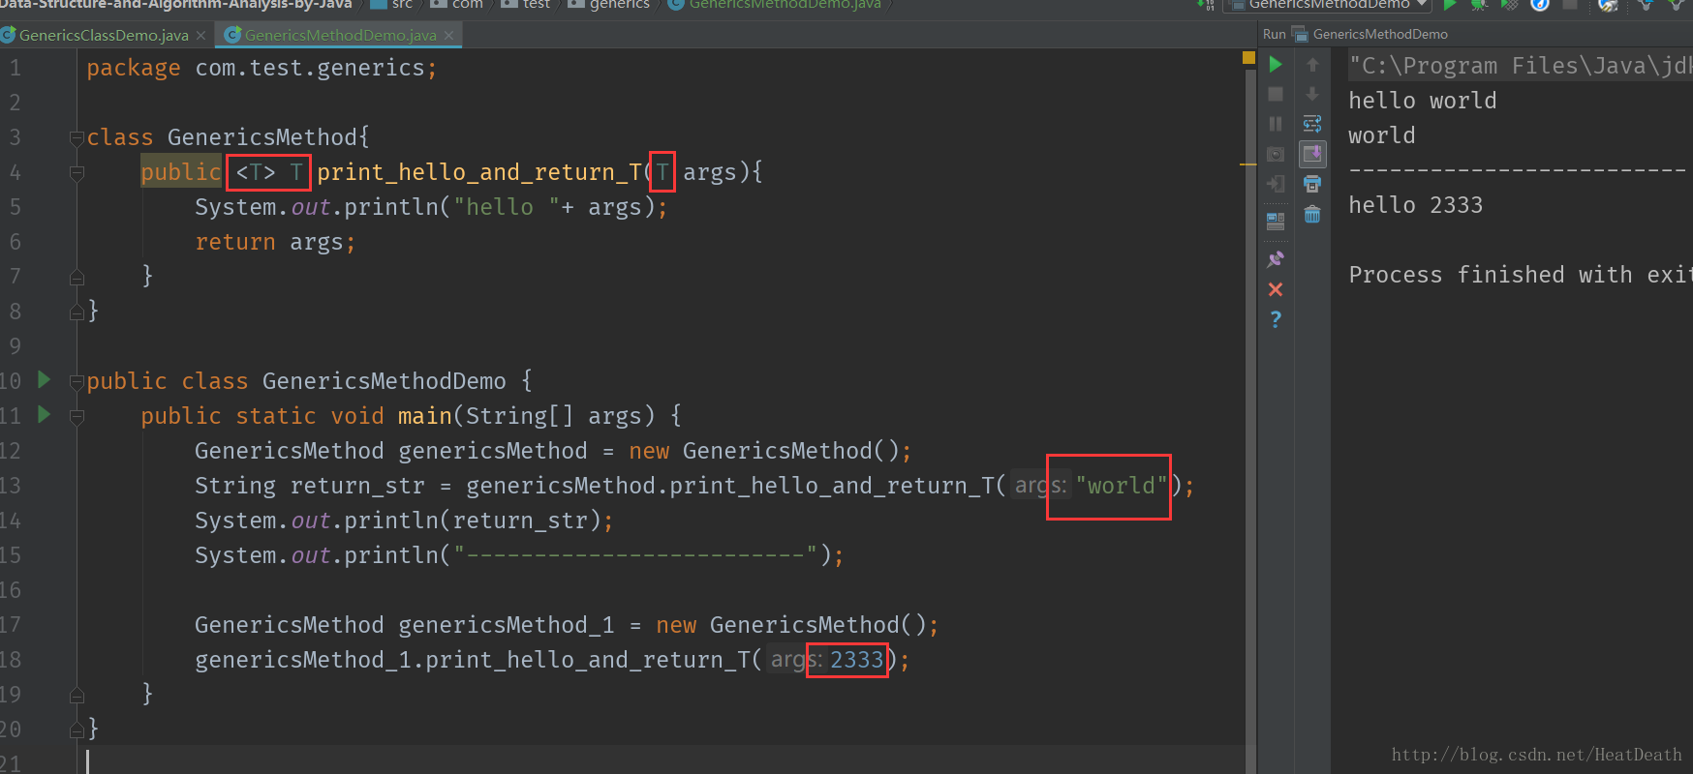
Task: Click the Run tool window label
Action: tap(1274, 34)
